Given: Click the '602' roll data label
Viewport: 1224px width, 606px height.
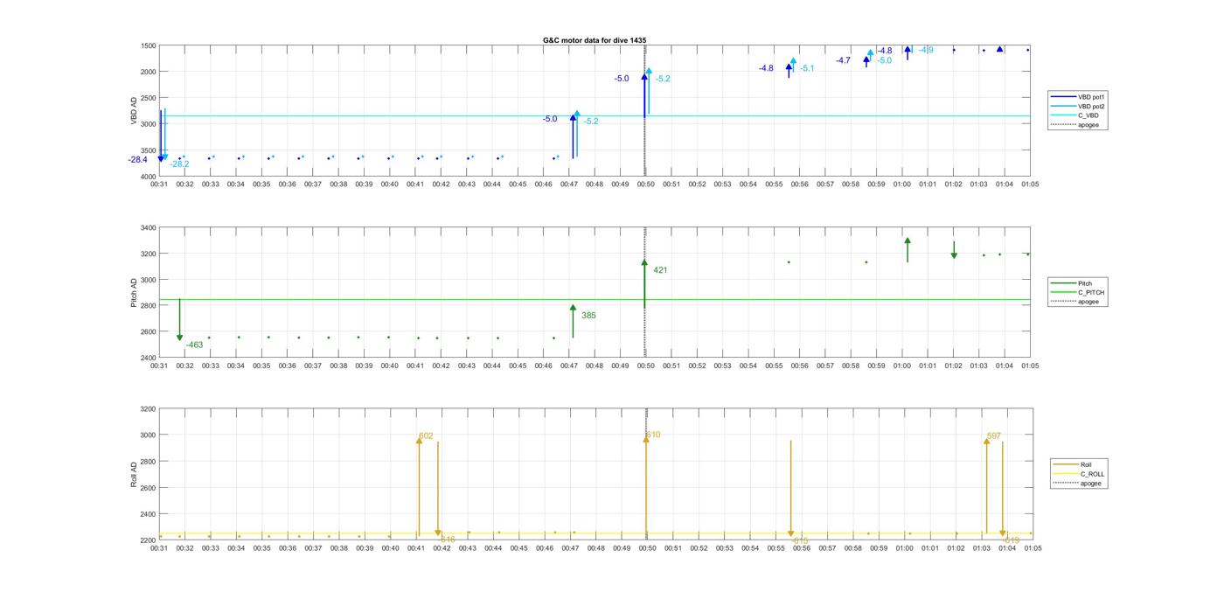Looking at the screenshot, I should (426, 435).
